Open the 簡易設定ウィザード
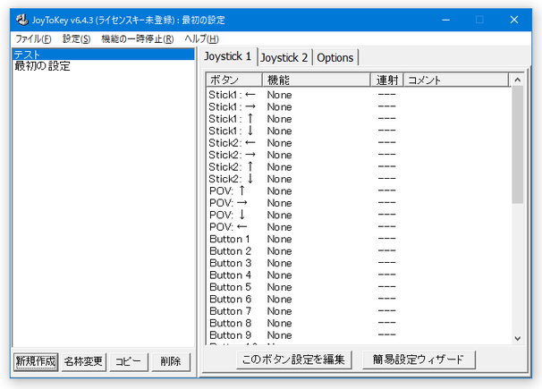The height and width of the screenshot is (389, 542). [419, 359]
